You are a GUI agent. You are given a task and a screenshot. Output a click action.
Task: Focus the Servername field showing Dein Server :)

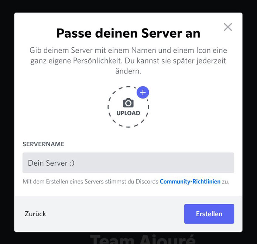coord(128,163)
